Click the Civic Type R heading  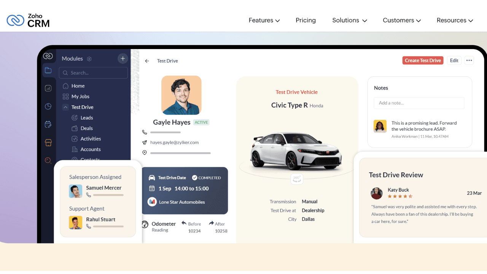(289, 105)
